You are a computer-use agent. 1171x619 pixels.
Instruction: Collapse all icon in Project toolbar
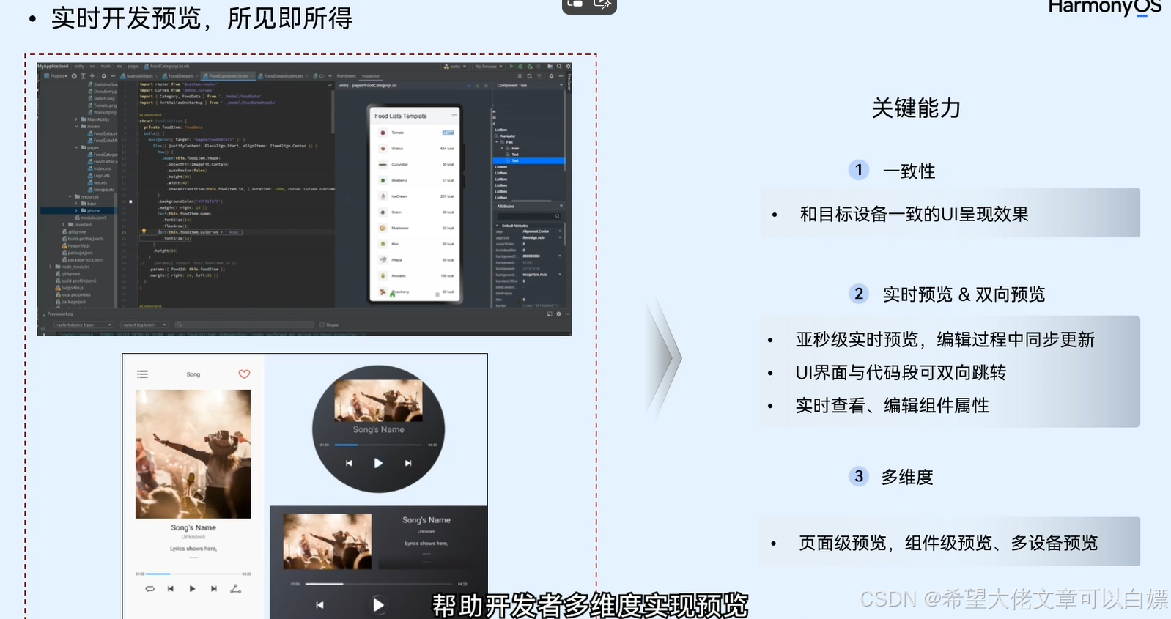92,76
